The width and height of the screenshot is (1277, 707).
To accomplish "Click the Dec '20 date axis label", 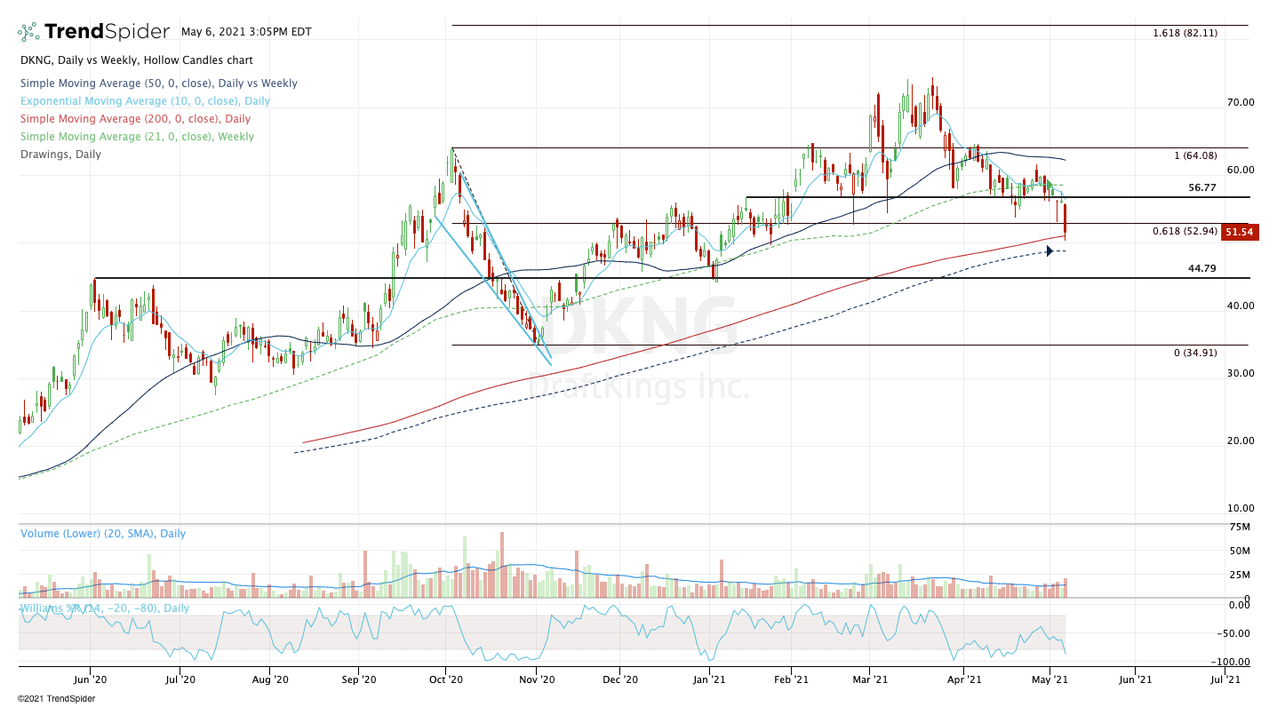I will 620,680.
